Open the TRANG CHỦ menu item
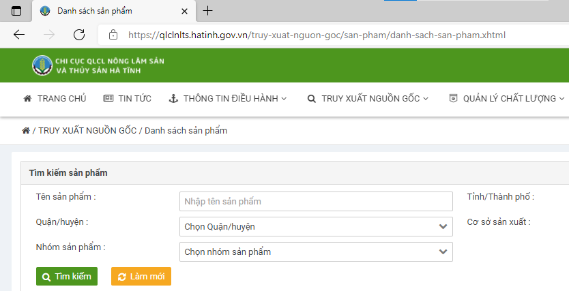 point(55,99)
